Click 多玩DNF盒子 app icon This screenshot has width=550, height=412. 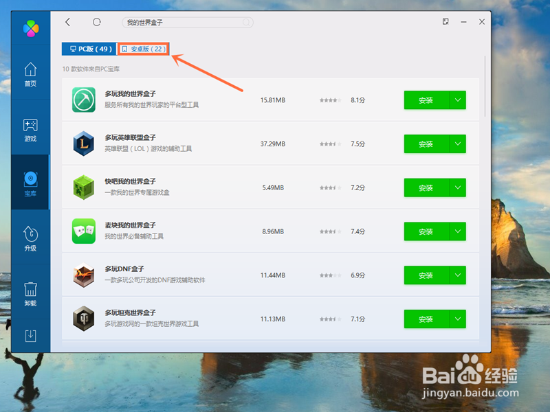click(83, 275)
